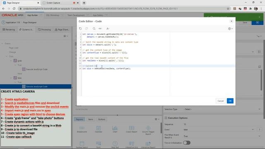Open the tree panel menu dropdown

[66, 36]
